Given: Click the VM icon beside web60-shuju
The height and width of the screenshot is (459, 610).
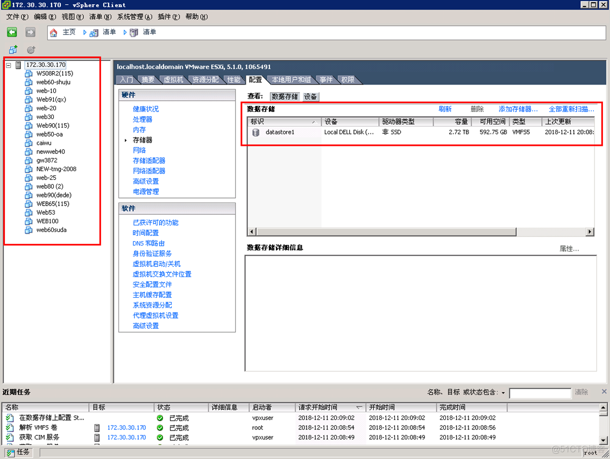Looking at the screenshot, I should 29,82.
